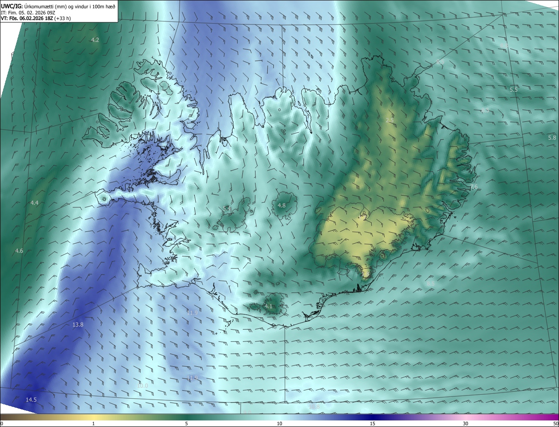Click the 4.8 value label over the ice cap
Image resolution: width=559 pixels, height=427 pixels.
282,206
